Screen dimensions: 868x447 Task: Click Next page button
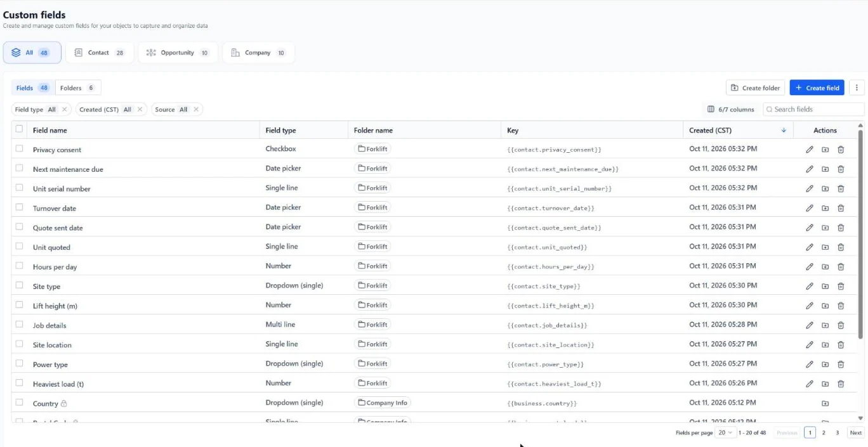coord(856,432)
